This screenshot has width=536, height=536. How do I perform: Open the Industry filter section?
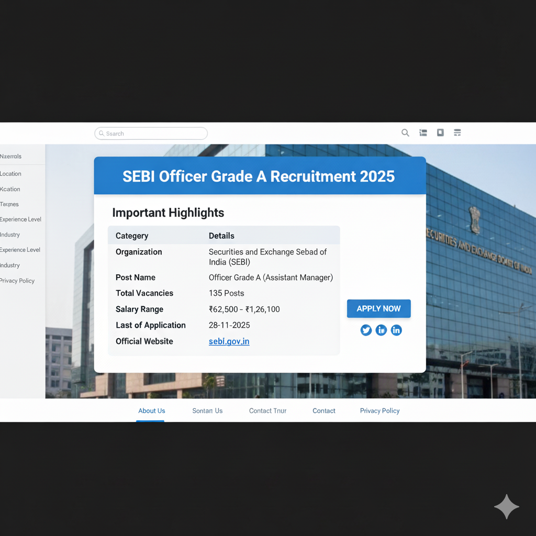pyautogui.click(x=9, y=234)
